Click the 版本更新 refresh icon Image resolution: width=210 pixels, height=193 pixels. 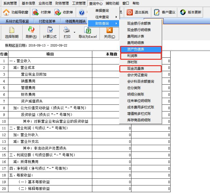[183, 12]
